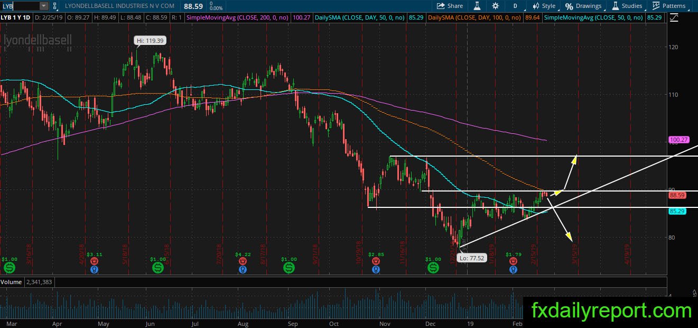698x328 pixels.
Task: Open the Style menu
Action: pos(544,6)
